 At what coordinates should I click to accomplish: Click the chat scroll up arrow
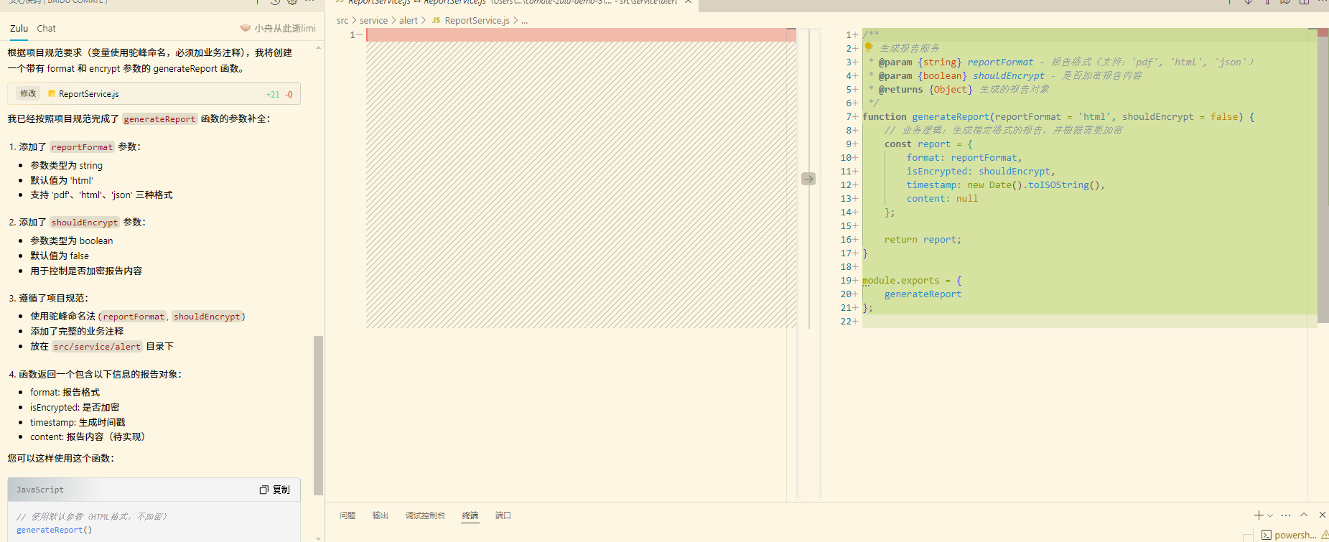tap(318, 49)
